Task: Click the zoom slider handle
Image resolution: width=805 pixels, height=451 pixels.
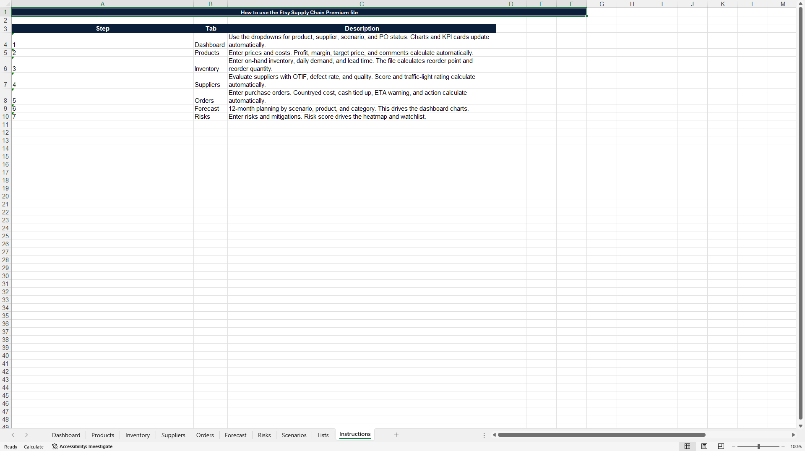Action: point(758,446)
